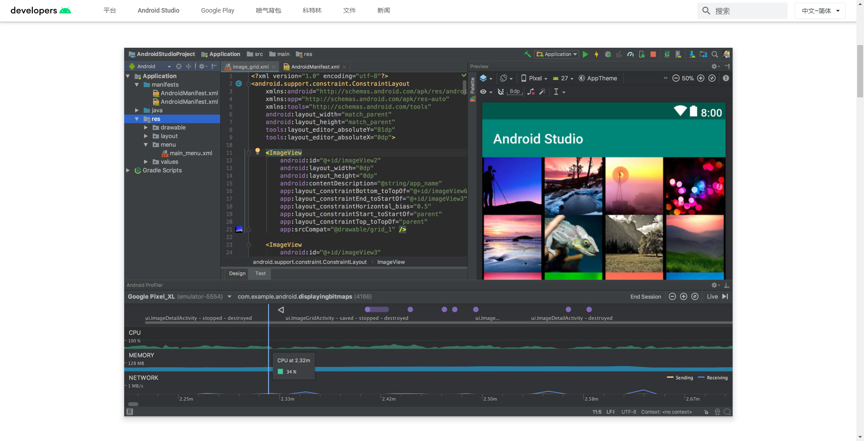Switch to the image_grid.xml editor tab

click(250, 67)
